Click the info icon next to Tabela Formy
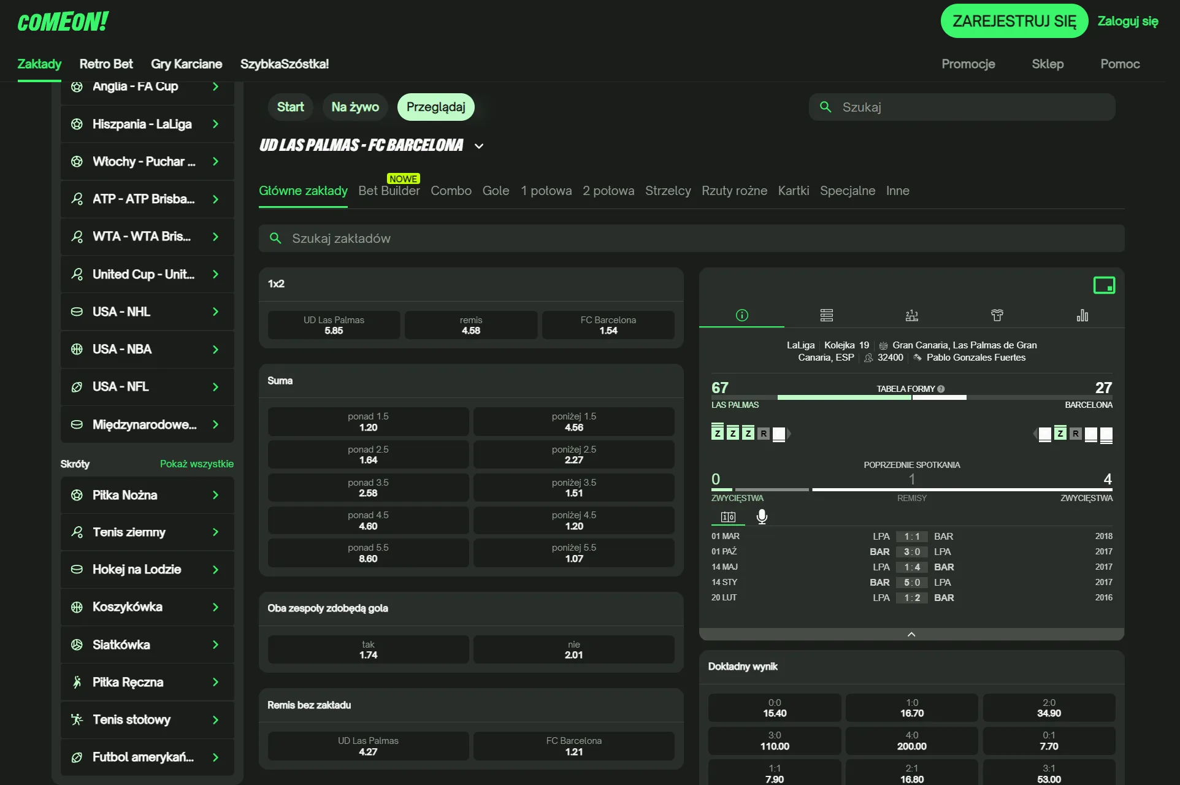 pos(941,389)
